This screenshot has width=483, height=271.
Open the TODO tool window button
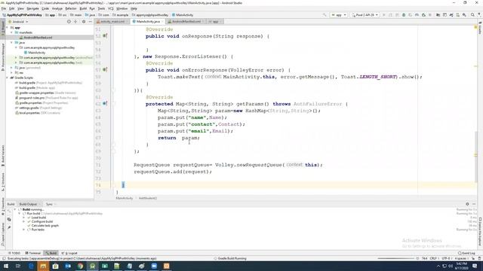(x=14, y=253)
